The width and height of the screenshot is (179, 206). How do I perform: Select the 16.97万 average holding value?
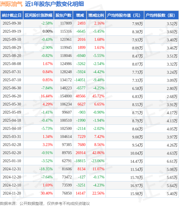(137, 185)
